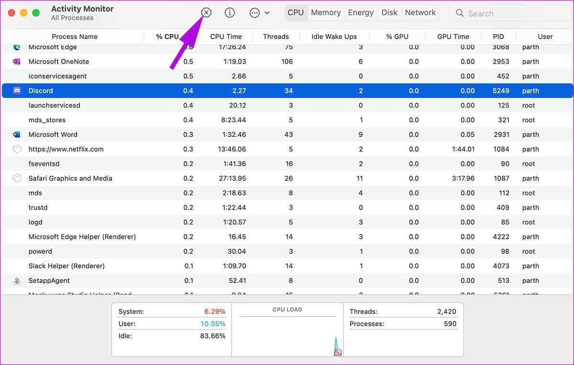Click the System percentage 6.29%
Screen dimensions: 574x365
(x=215, y=311)
